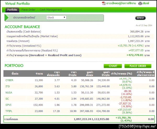Click the print link text
This screenshot has width=157, height=129.
[146, 3]
